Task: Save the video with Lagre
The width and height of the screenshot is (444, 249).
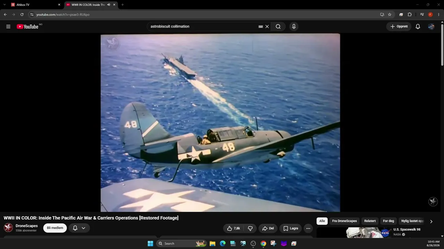Action: point(291,228)
